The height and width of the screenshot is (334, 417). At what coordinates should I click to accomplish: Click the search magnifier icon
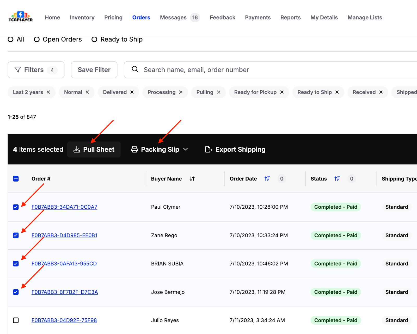(x=135, y=69)
